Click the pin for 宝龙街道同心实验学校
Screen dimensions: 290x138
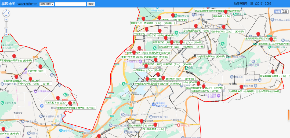tap(258, 34)
